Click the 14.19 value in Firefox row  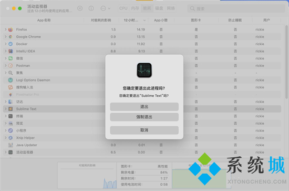pyautogui.click(x=141, y=29)
